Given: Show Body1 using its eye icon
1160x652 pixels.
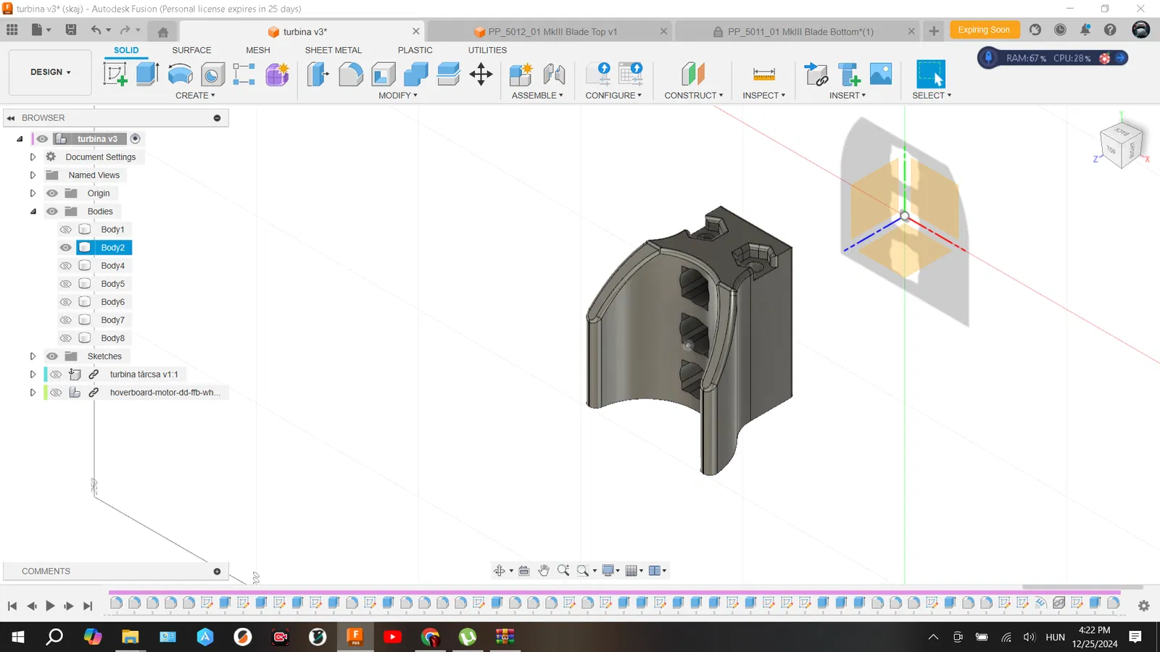Looking at the screenshot, I should pyautogui.click(x=66, y=230).
